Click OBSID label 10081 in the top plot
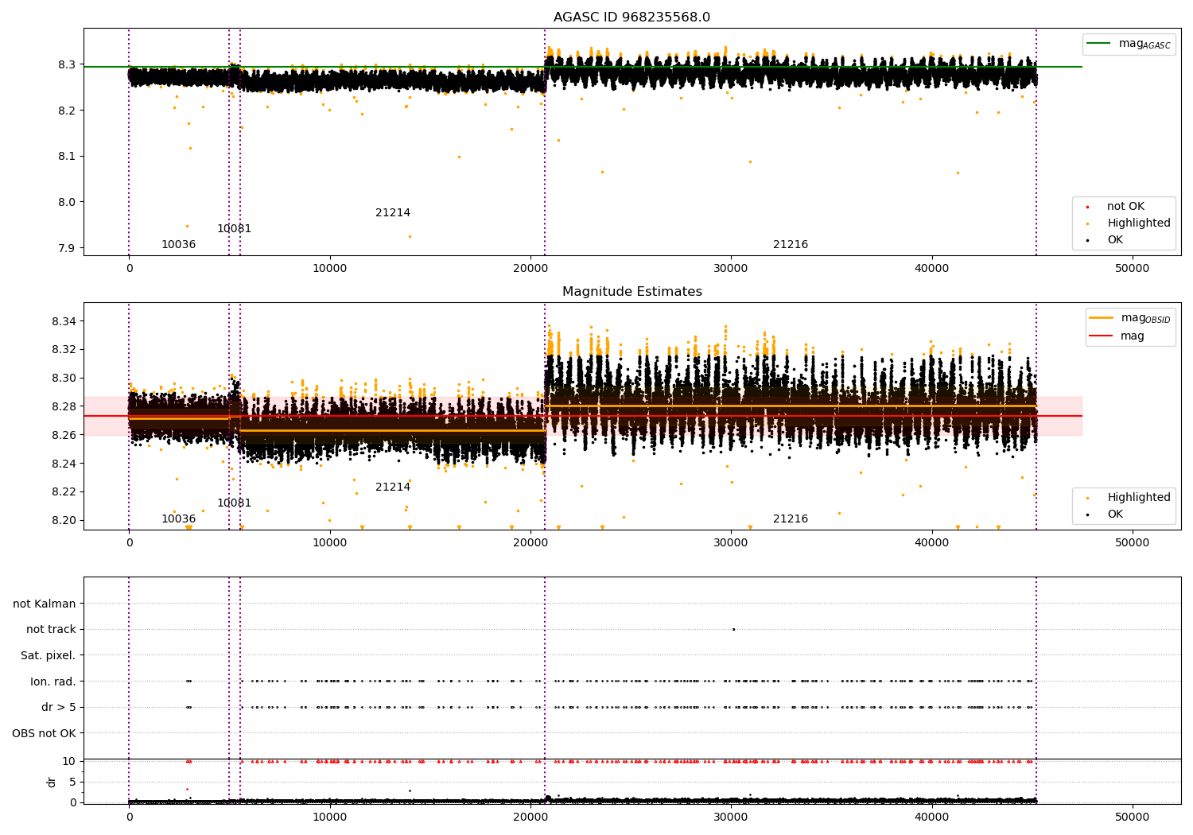The width and height of the screenshot is (1193, 835). click(234, 229)
